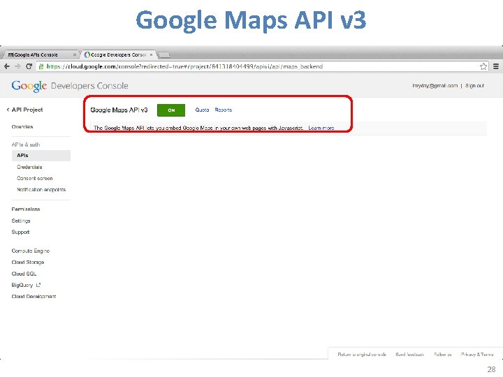Screen dimensions: 503x377
Task: Open Credentials in the sidebar
Action: coord(29,167)
